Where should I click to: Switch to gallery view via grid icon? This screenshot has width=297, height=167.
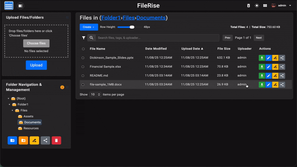(265, 6)
